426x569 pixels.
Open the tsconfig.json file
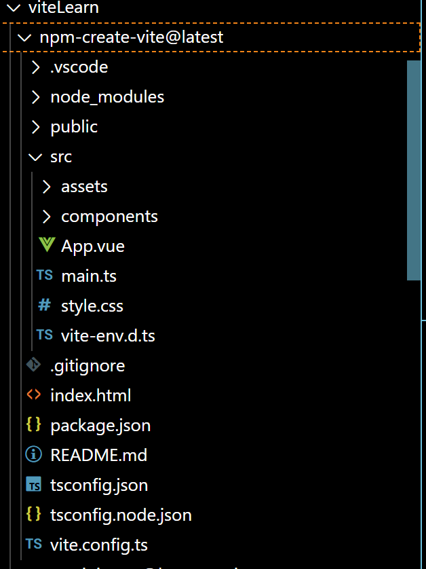coord(99,485)
